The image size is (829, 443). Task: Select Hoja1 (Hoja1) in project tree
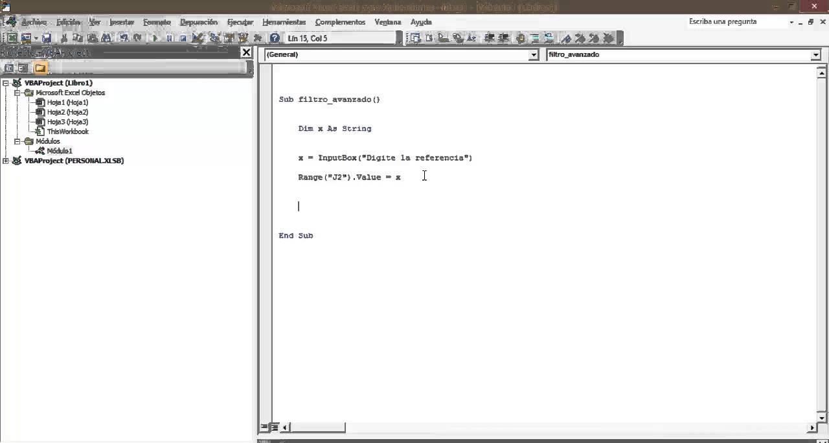click(x=67, y=102)
